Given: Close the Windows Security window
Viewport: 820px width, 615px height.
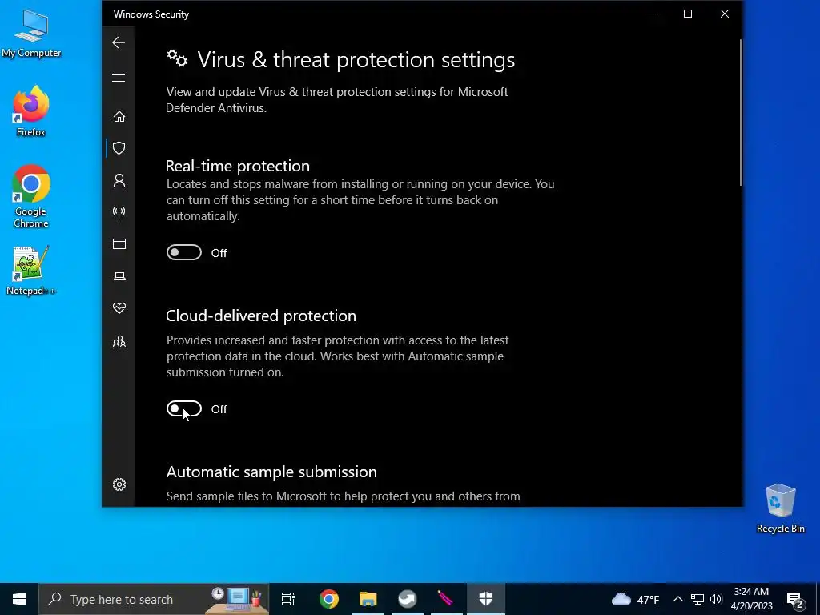Looking at the screenshot, I should (x=724, y=14).
